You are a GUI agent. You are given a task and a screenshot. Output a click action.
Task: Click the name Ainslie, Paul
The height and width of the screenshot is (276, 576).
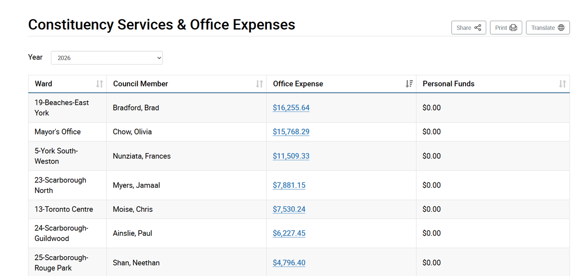pyautogui.click(x=132, y=233)
